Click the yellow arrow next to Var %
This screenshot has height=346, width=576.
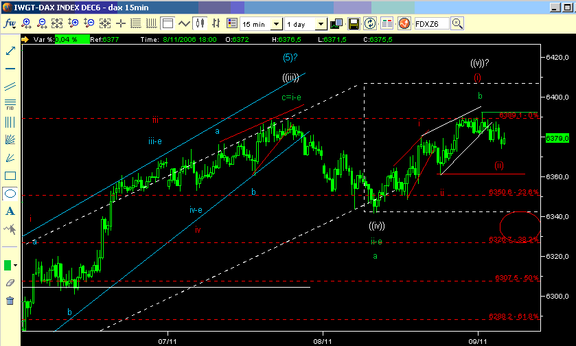coord(25,39)
